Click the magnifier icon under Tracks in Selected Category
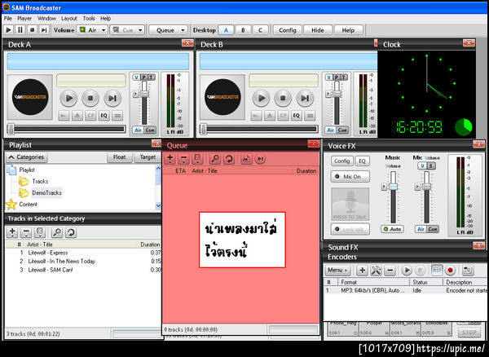Viewport: 489px width, 357px height. pyautogui.click(x=57, y=232)
